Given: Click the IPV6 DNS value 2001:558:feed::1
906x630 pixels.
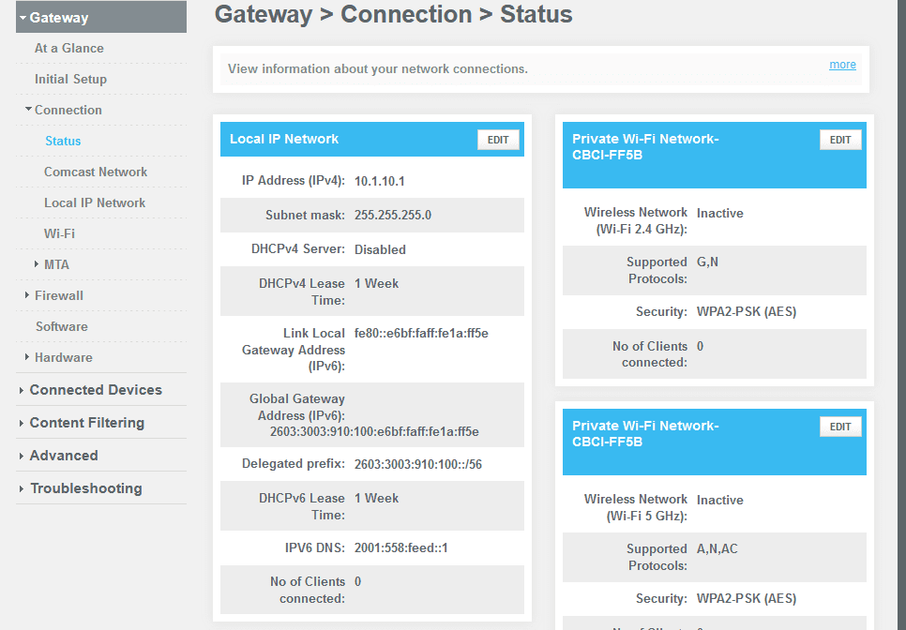Looking at the screenshot, I should click(401, 548).
